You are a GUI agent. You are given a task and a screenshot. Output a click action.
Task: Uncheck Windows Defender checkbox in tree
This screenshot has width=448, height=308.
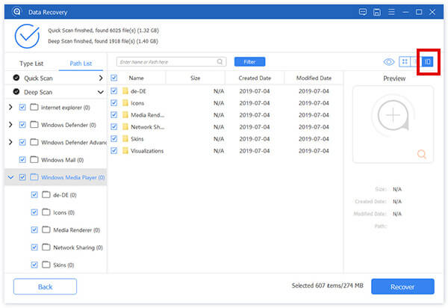22,125
